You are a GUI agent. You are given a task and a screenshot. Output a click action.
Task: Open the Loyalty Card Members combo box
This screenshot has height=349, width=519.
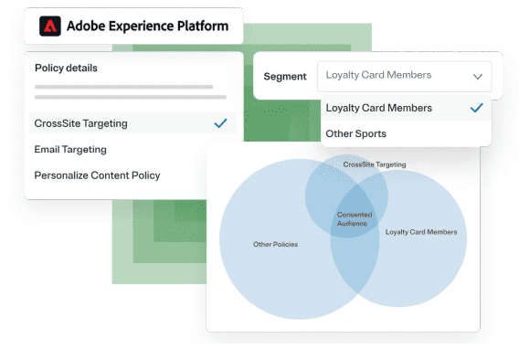[x=404, y=76]
